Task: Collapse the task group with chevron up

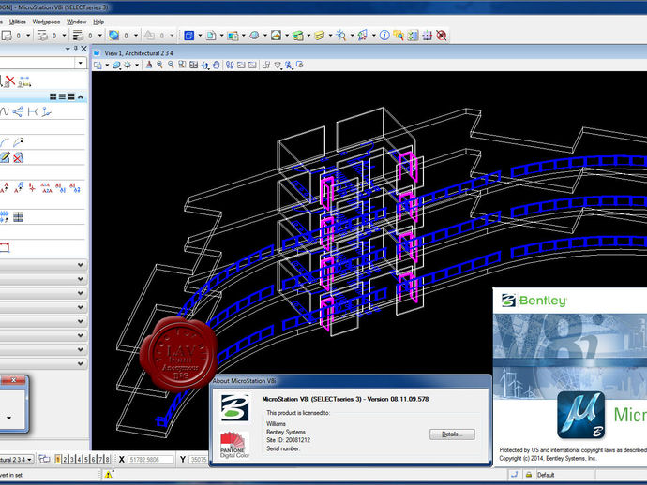Action: tap(81, 96)
